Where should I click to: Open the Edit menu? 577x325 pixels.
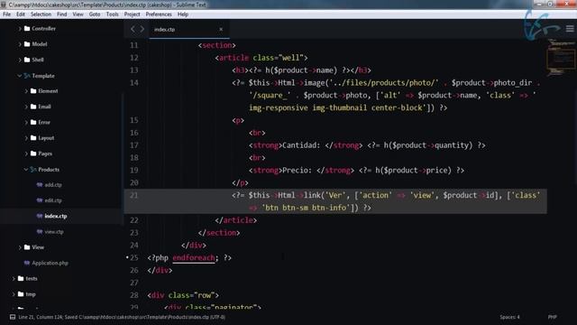21,14
